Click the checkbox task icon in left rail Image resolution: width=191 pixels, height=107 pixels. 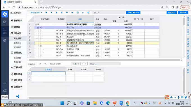pyautogui.click(x=5, y=22)
